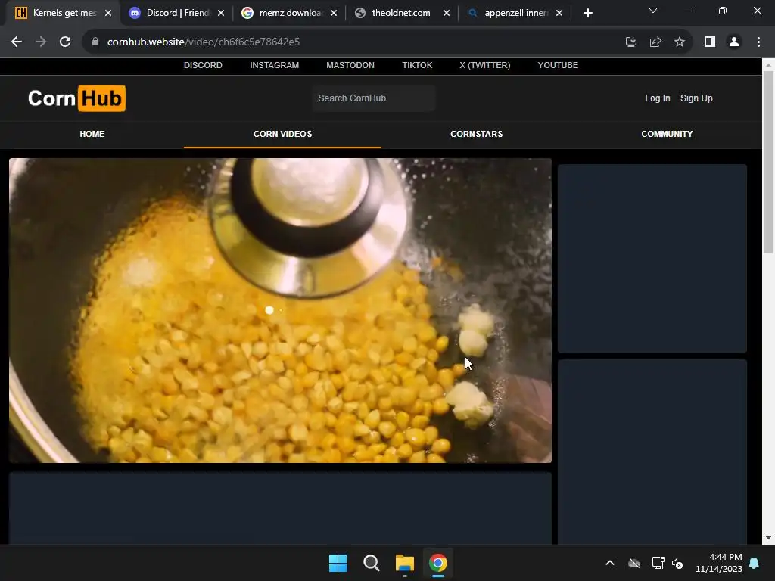Go back with the browser back arrow

(x=17, y=42)
